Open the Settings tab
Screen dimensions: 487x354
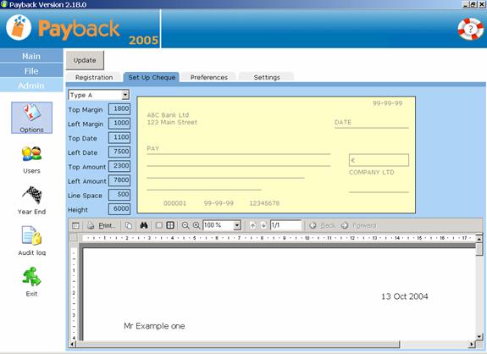[x=267, y=77]
